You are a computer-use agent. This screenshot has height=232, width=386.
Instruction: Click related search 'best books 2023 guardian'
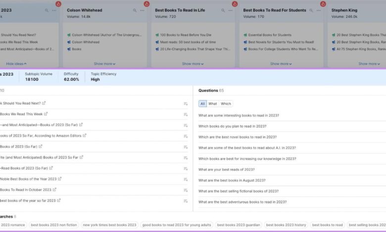239,225
